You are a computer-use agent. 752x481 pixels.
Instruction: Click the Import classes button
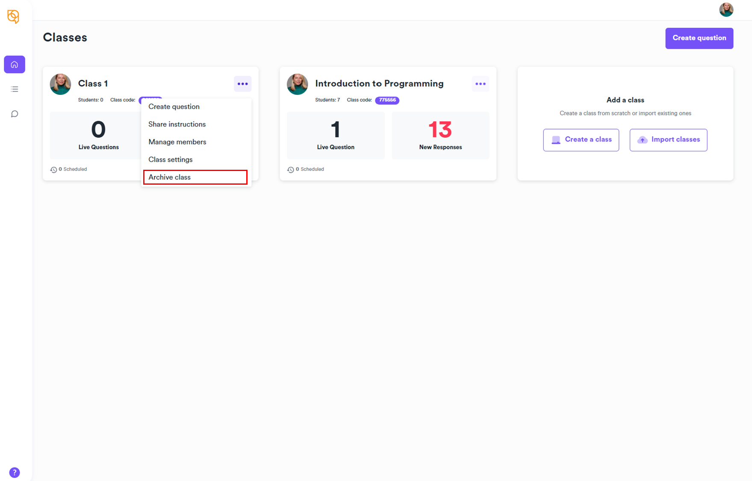[x=668, y=140]
